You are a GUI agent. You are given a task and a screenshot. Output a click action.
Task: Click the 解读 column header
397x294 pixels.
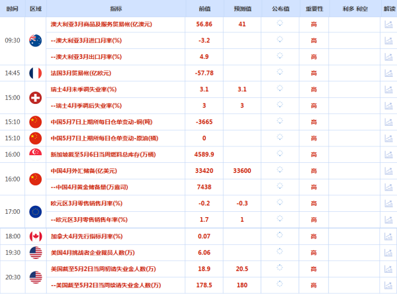tap(390, 9)
